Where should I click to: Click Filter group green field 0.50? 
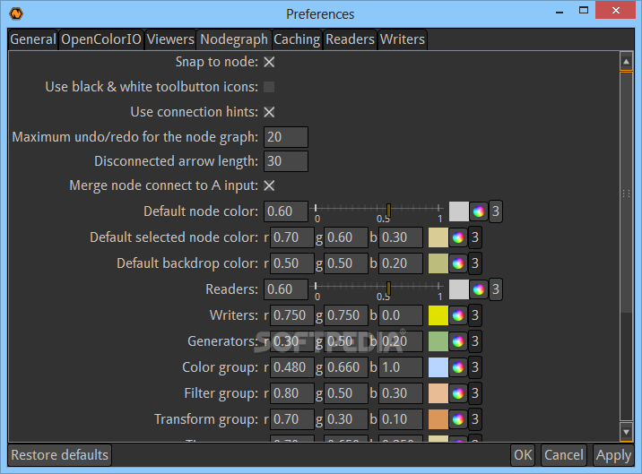(346, 393)
